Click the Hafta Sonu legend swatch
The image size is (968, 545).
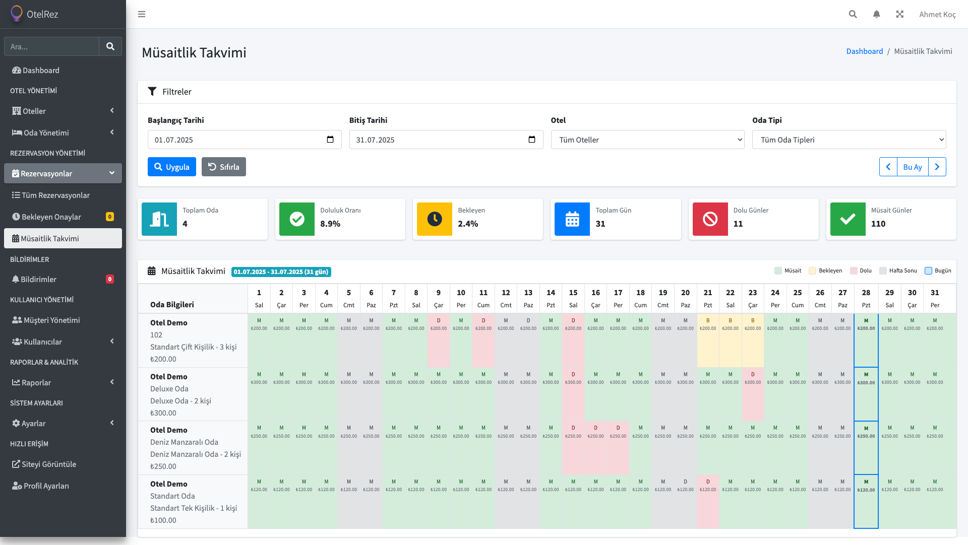pos(883,271)
